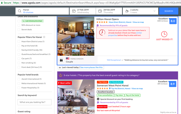Click the Free cancellation tag

(105, 95)
